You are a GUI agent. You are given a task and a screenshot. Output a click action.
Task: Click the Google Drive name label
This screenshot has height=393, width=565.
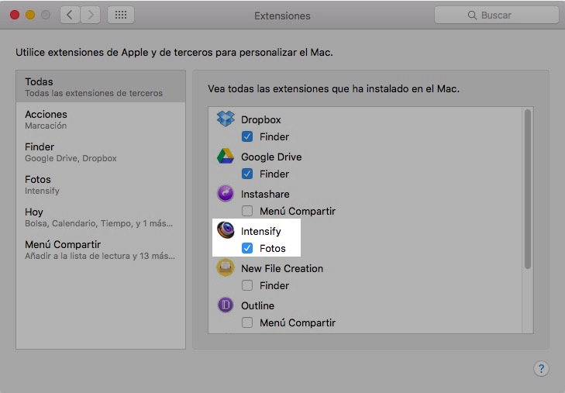(x=271, y=157)
